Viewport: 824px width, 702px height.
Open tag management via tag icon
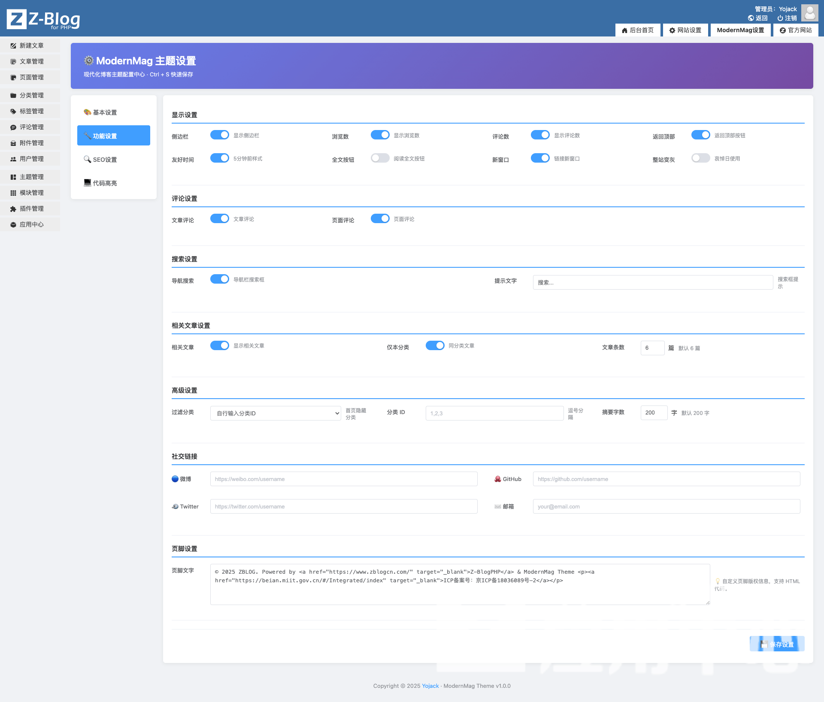pos(13,111)
